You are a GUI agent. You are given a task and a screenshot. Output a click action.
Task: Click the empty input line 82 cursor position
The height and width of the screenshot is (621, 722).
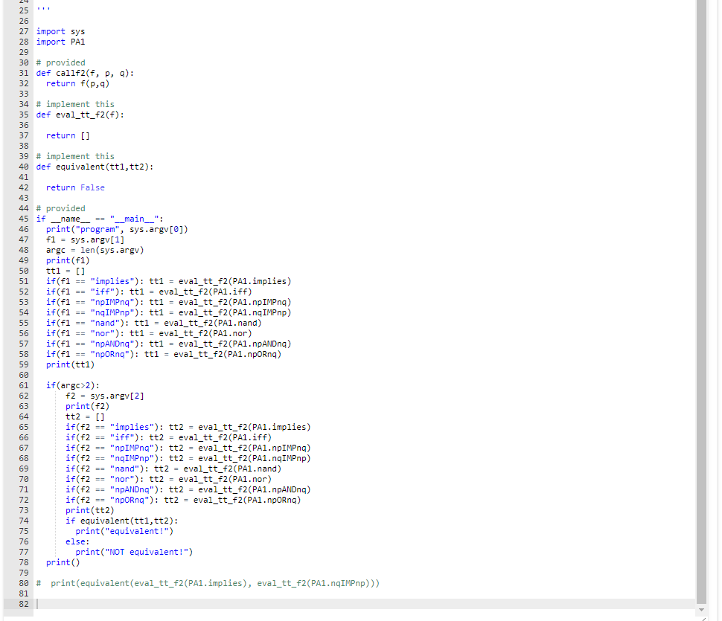(39, 603)
